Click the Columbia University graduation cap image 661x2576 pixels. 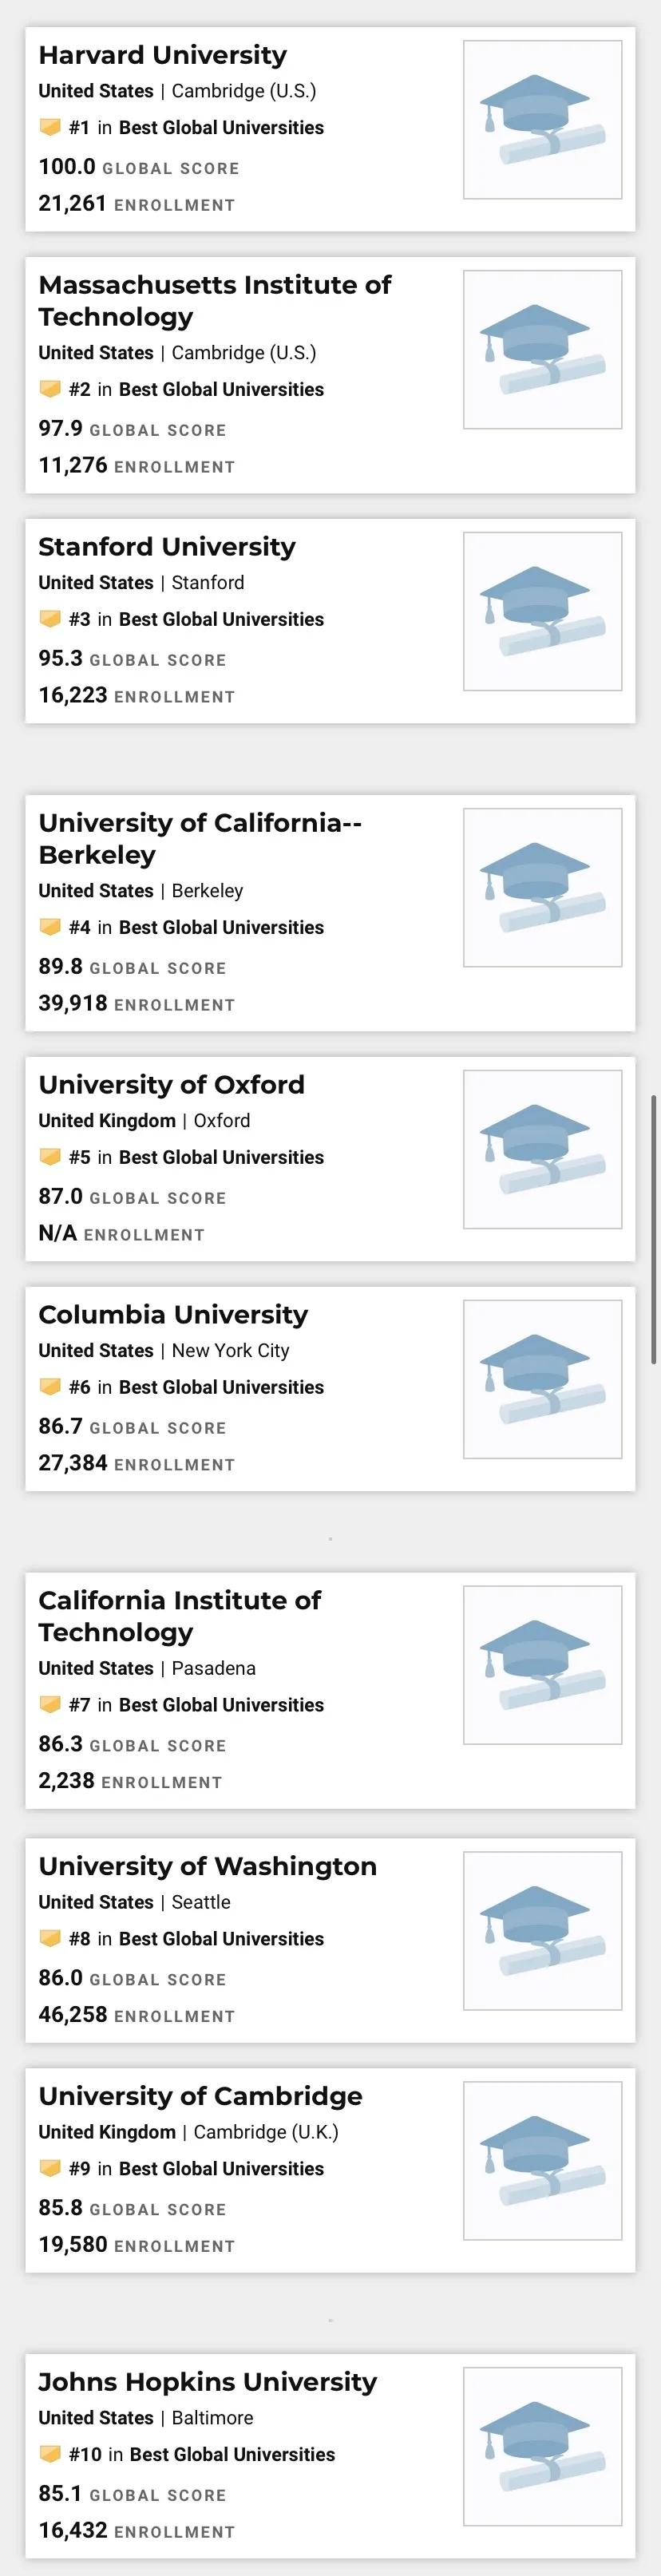542,1379
